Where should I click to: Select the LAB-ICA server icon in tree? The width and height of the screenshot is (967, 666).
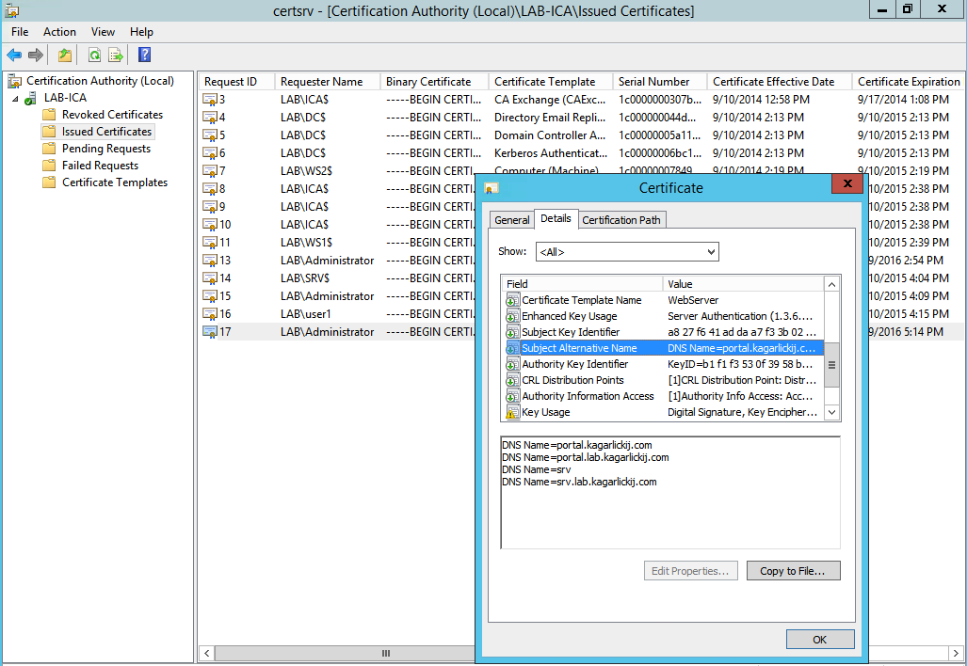(31, 98)
